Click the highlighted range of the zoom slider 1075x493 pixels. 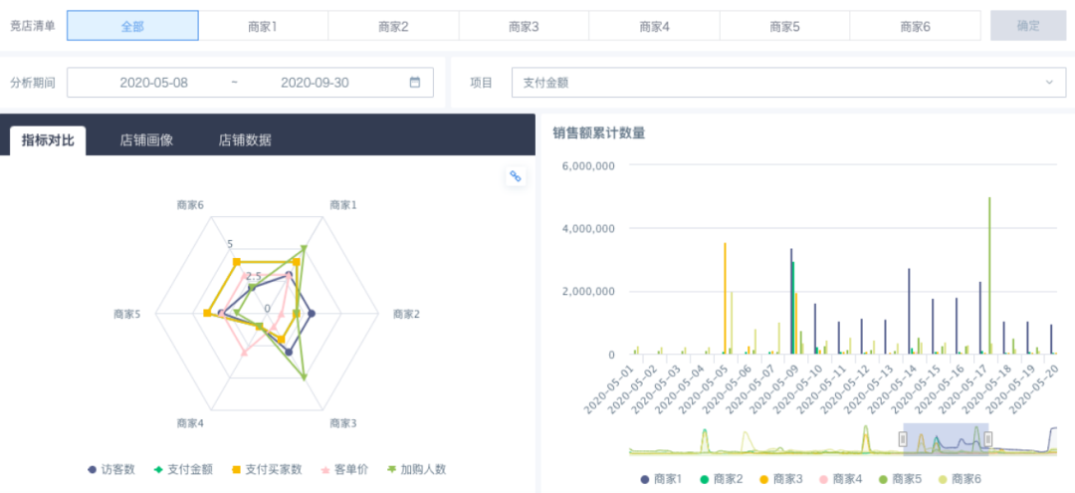(946, 439)
